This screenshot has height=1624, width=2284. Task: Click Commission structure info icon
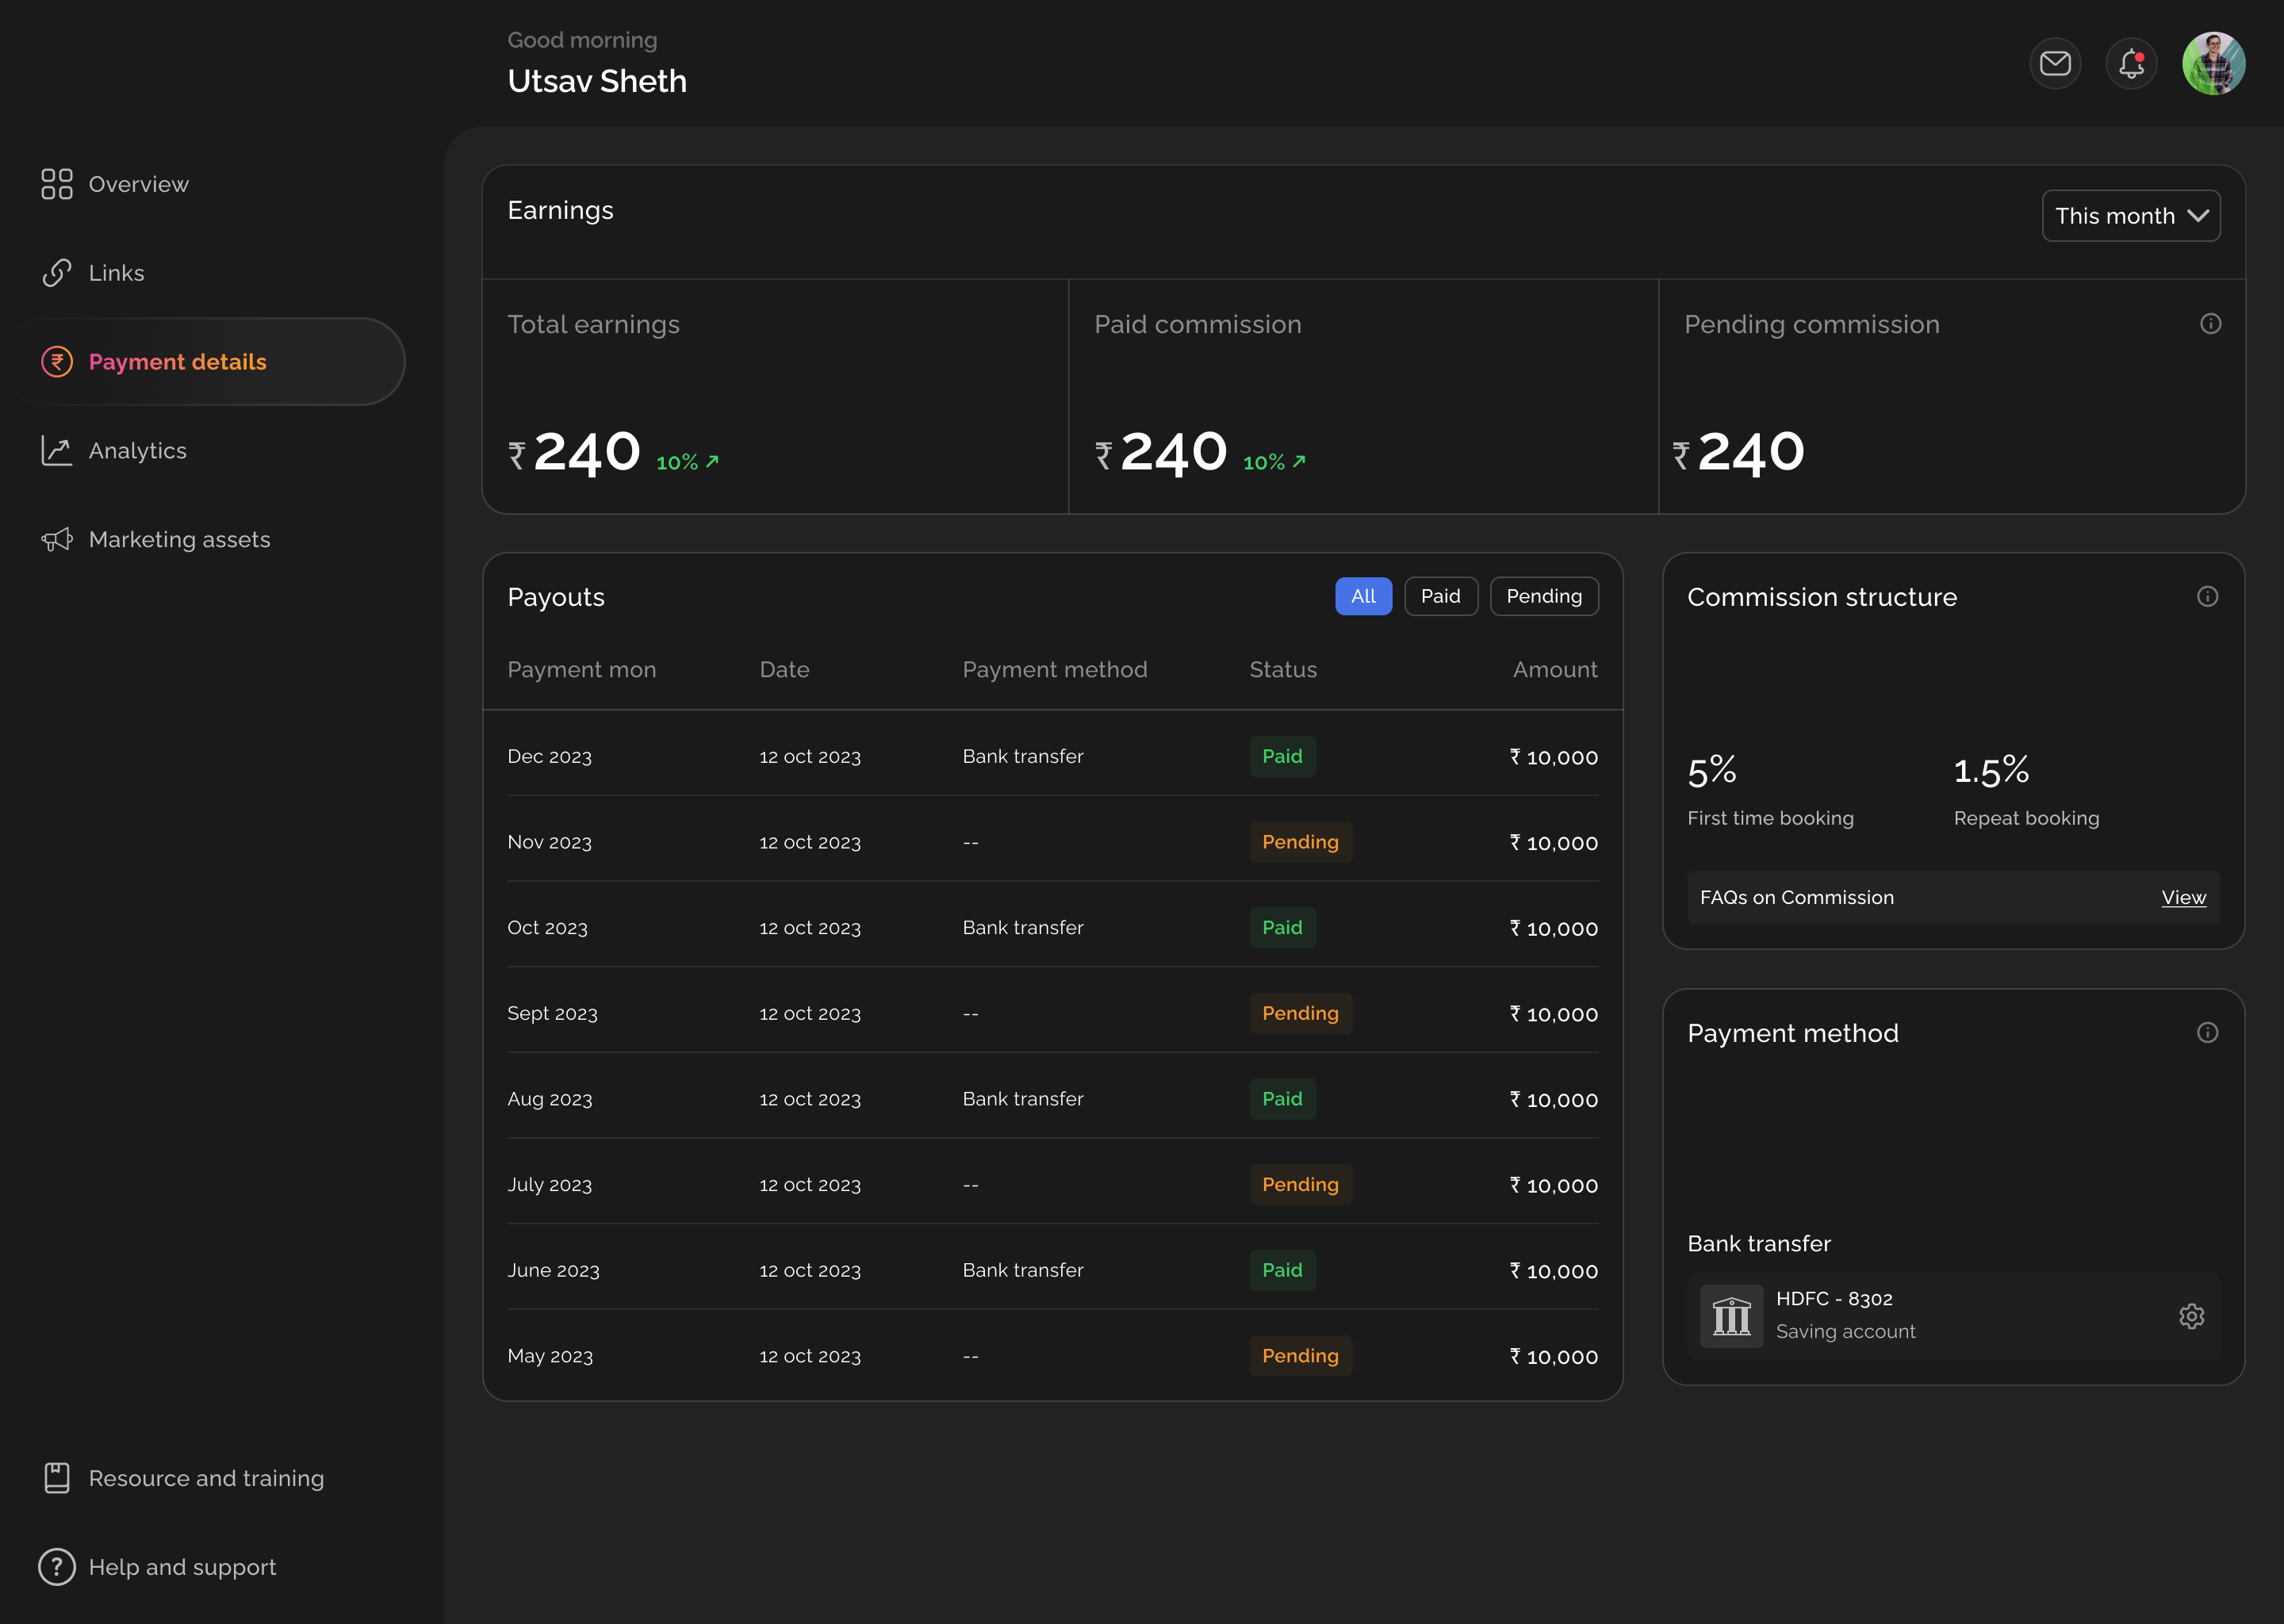pos(2207,597)
